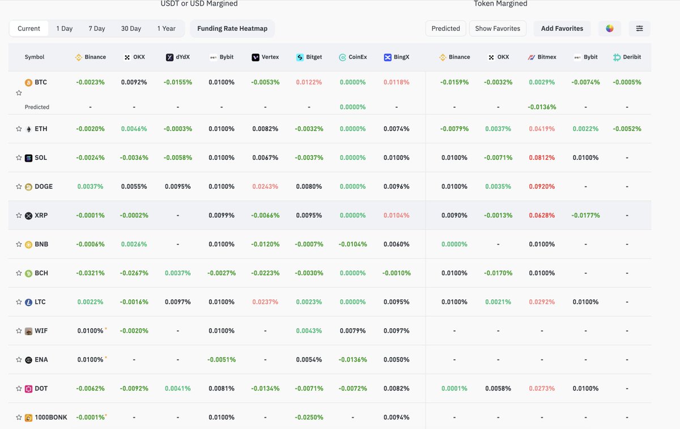Click BCH Binance rate -0.0321%
The width and height of the screenshot is (680, 429).
91,273
